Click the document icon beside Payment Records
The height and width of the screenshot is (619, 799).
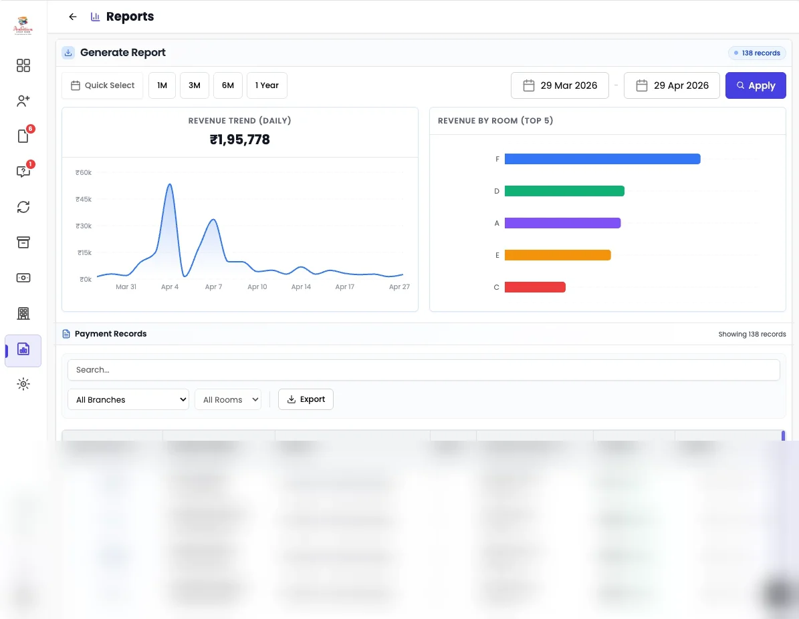coord(66,334)
